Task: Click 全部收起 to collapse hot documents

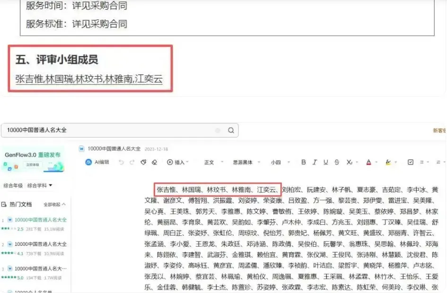Action: [x=54, y=204]
